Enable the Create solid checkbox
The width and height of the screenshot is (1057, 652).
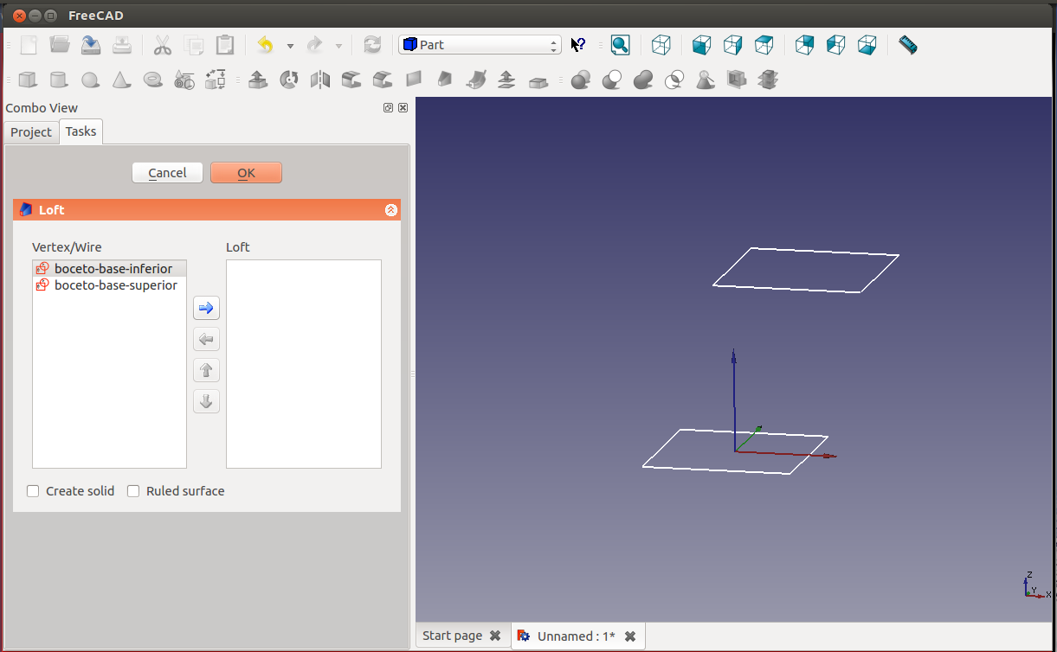(34, 491)
